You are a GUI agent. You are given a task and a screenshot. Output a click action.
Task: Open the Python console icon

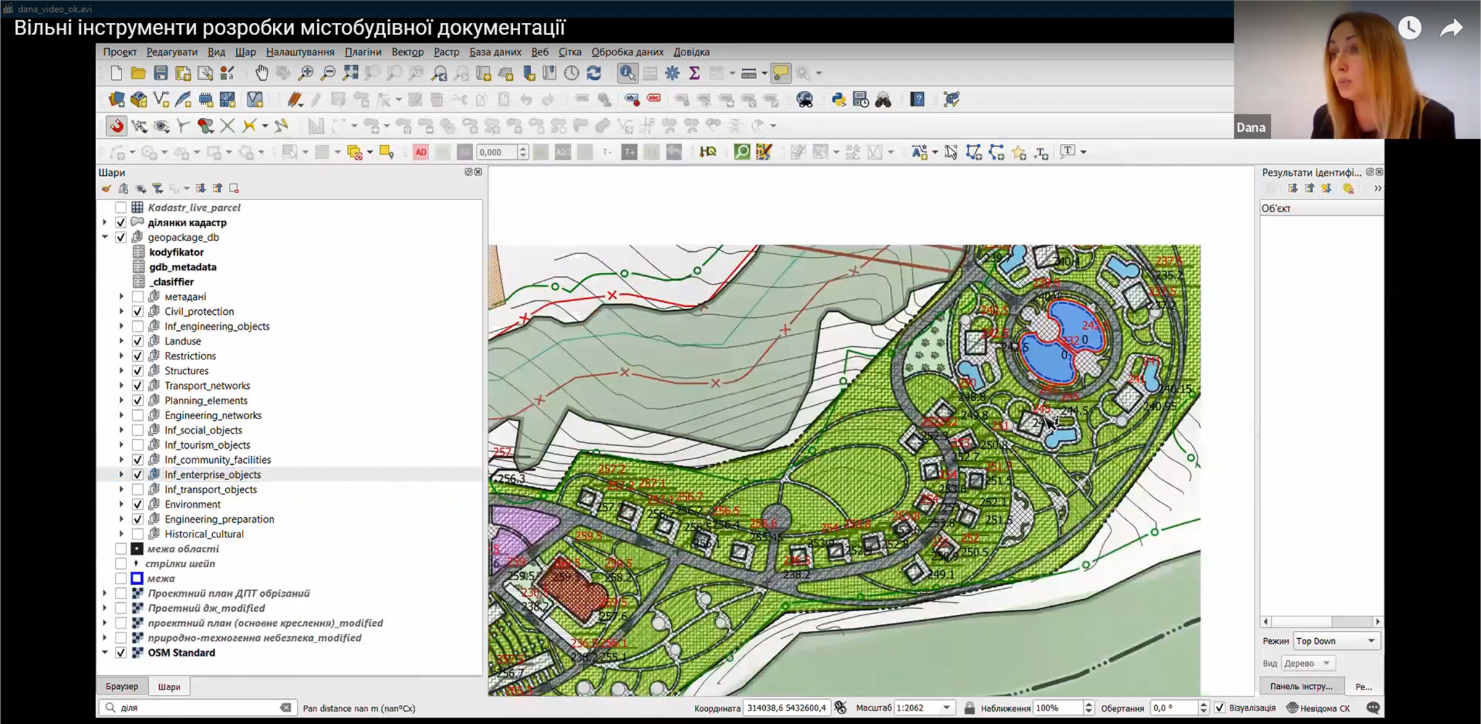839,99
